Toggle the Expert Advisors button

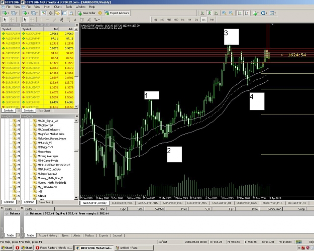coord(117,13)
